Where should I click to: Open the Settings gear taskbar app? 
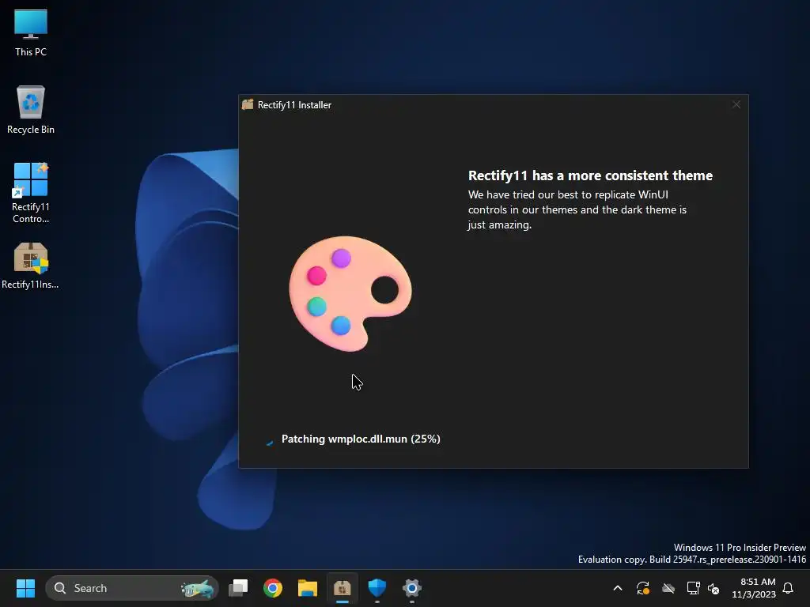411,588
